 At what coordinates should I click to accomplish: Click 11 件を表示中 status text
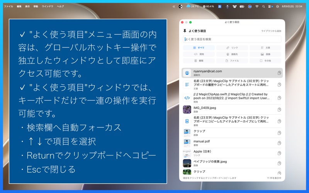point(274,178)
